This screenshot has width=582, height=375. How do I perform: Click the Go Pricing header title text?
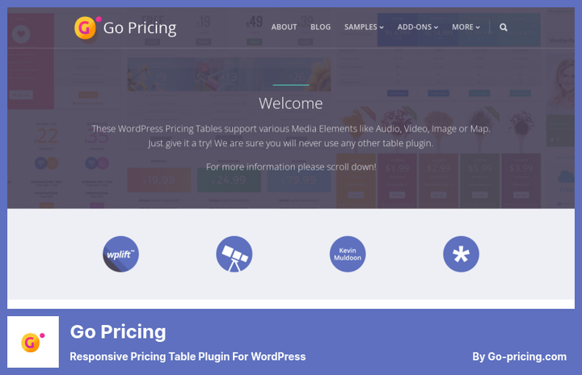click(x=140, y=28)
